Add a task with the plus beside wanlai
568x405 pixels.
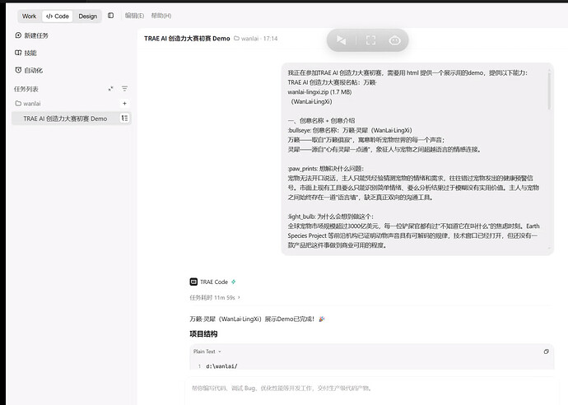point(124,104)
